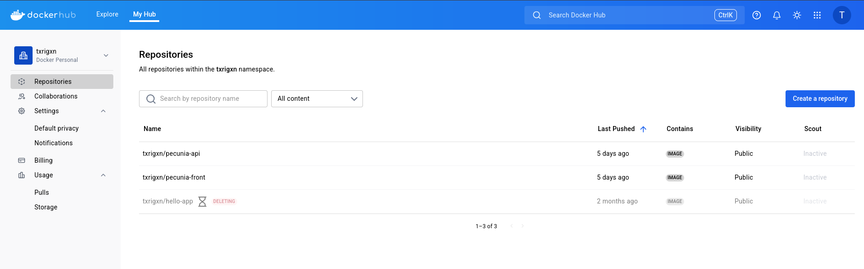Viewport: 864px width, 269px height.
Task: Open the T user avatar menu
Action: pyautogui.click(x=842, y=15)
